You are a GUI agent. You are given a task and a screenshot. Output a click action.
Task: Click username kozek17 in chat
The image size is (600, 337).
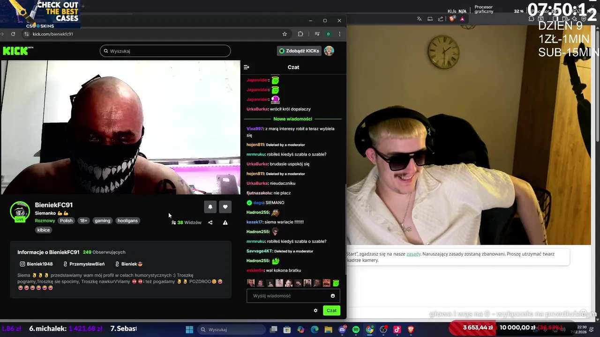pos(255,222)
